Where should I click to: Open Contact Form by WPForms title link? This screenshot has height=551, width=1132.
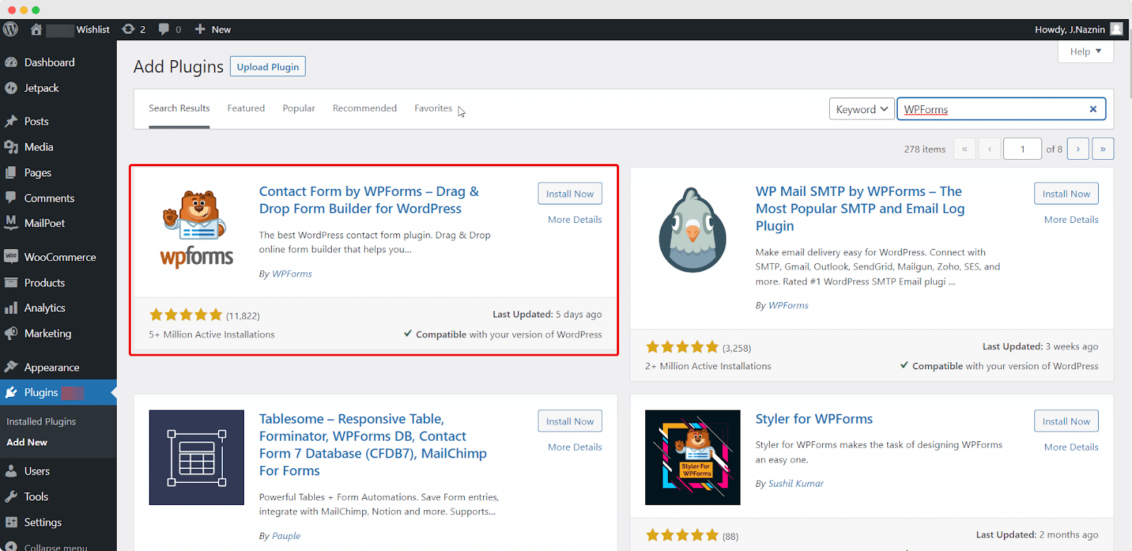(x=369, y=200)
